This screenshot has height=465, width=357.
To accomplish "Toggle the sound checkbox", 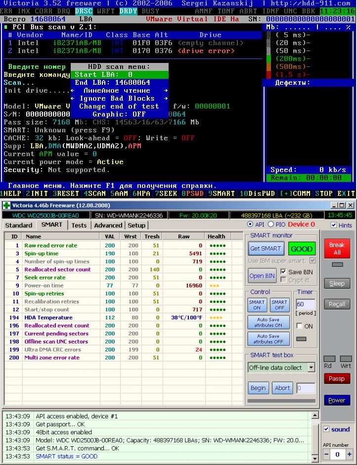I will [x=326, y=429].
